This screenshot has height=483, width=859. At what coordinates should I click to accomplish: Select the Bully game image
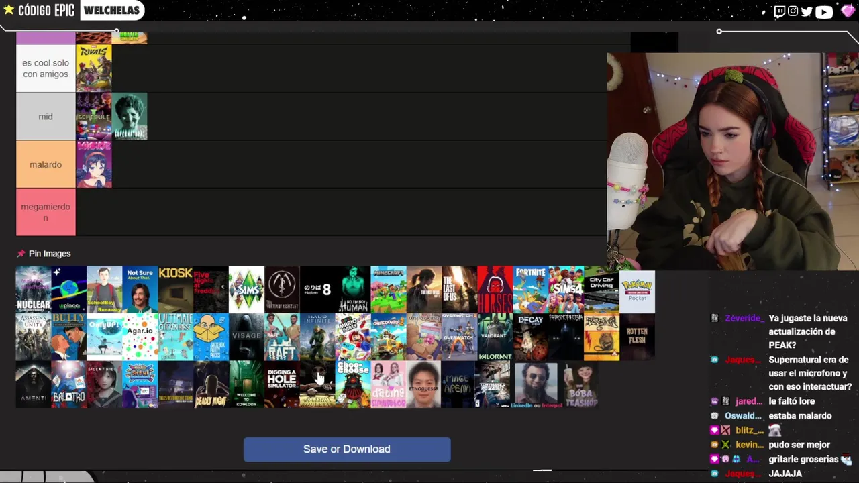coord(69,337)
